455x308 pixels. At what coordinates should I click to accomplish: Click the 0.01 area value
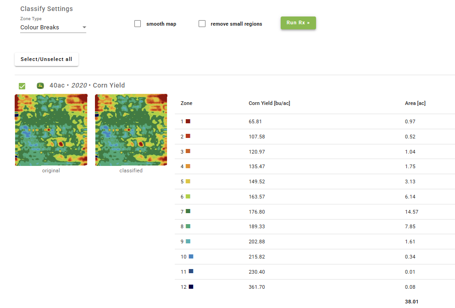point(410,272)
